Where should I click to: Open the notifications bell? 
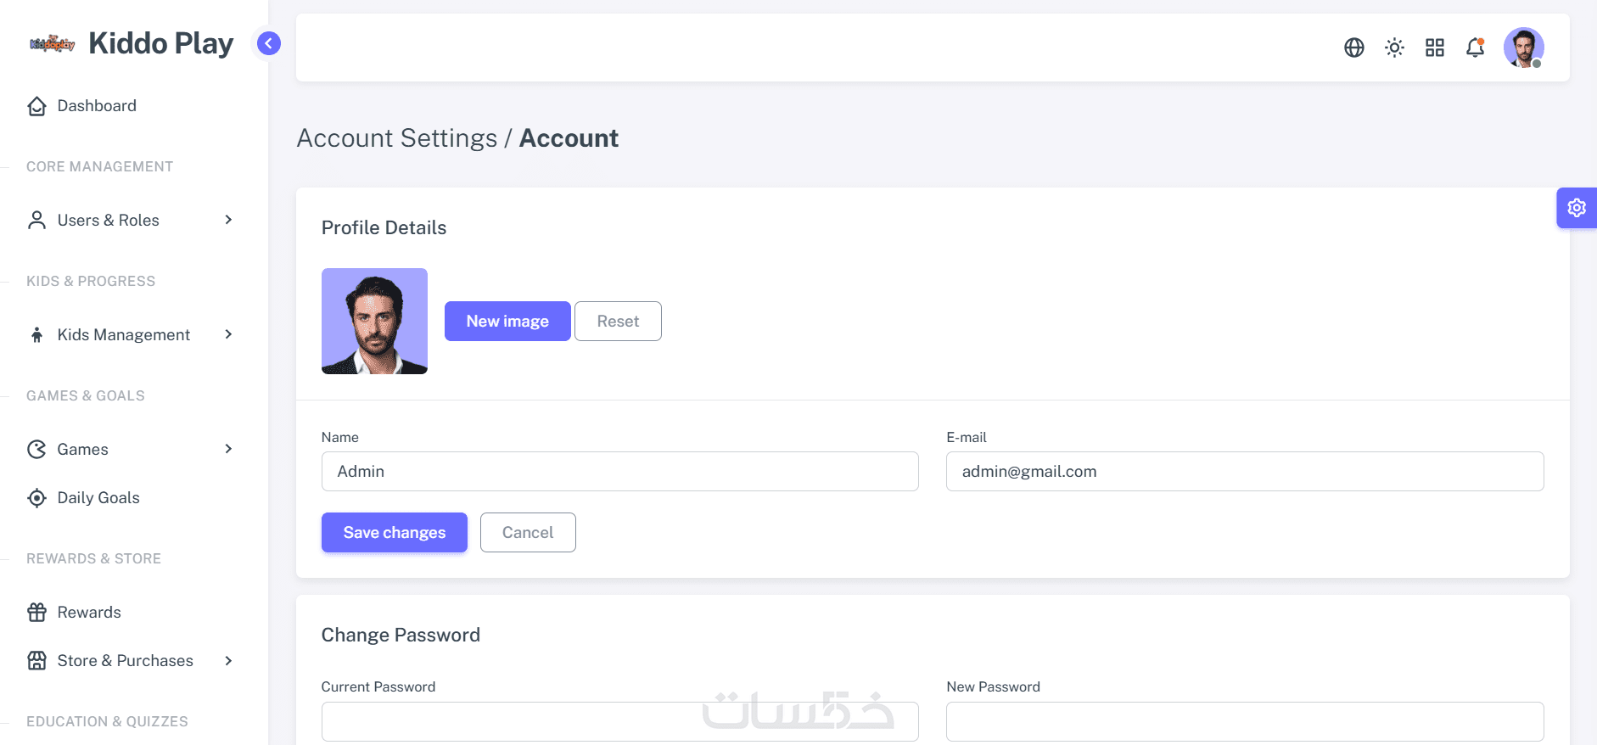tap(1476, 48)
